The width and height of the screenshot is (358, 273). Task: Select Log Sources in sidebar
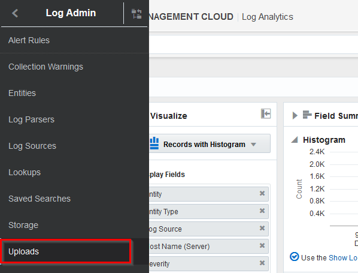(32, 146)
